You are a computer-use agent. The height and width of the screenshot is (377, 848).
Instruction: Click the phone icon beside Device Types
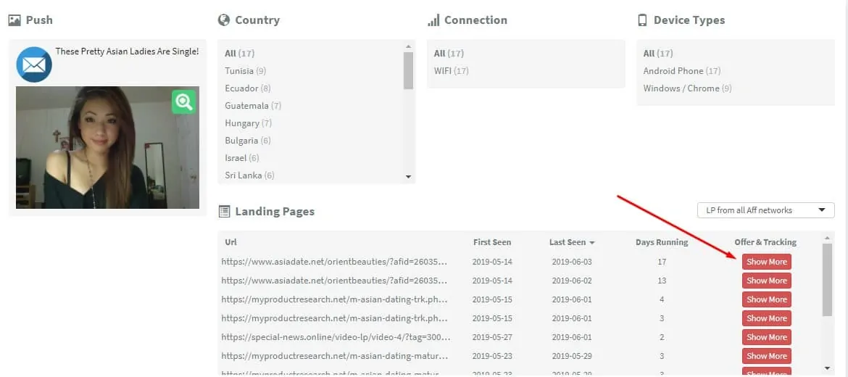(x=642, y=20)
